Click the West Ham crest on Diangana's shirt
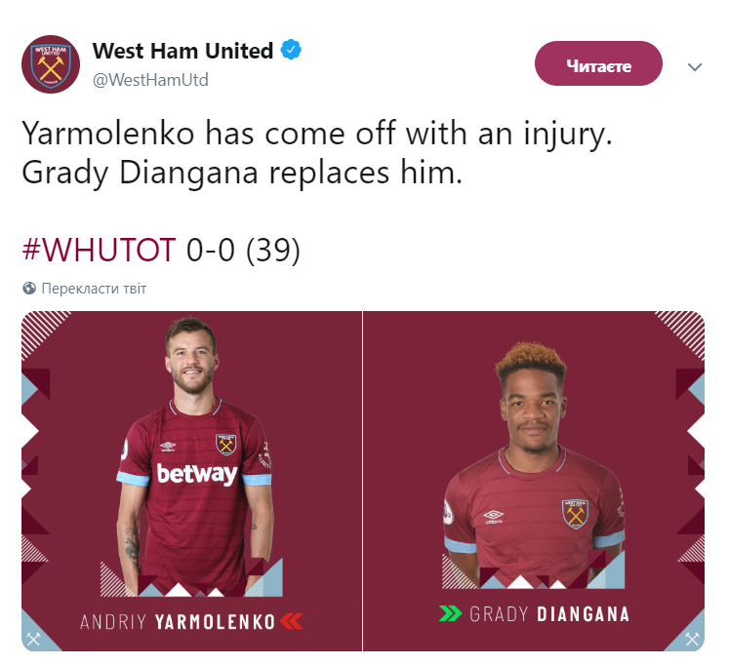The height and width of the screenshot is (665, 729). click(575, 514)
